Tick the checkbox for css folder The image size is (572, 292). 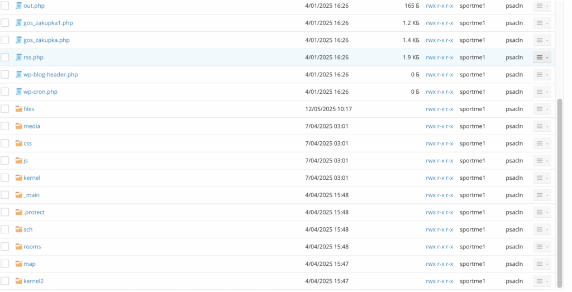(5, 143)
